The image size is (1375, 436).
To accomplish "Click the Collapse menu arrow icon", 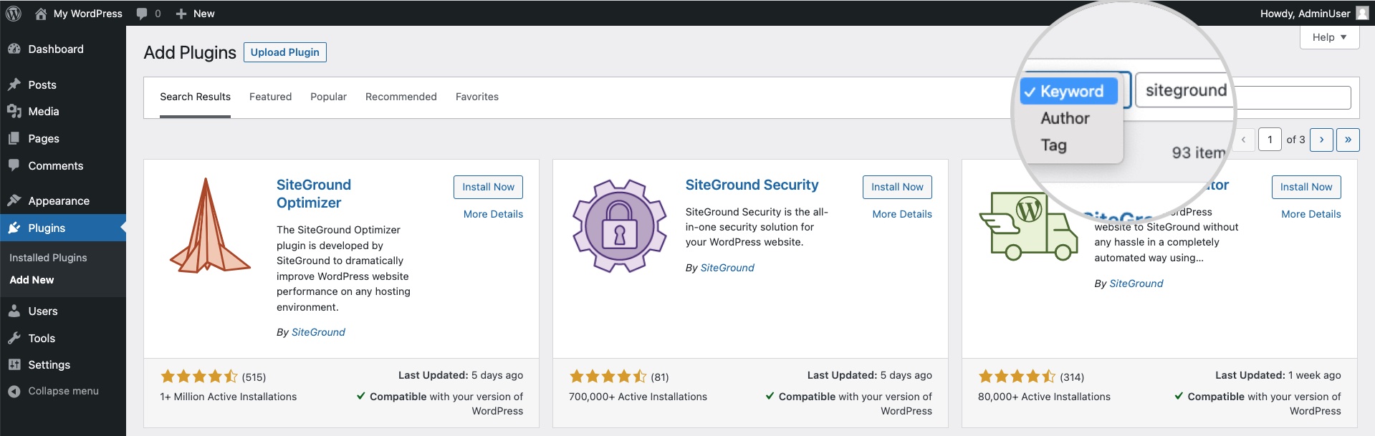I will click(x=14, y=391).
